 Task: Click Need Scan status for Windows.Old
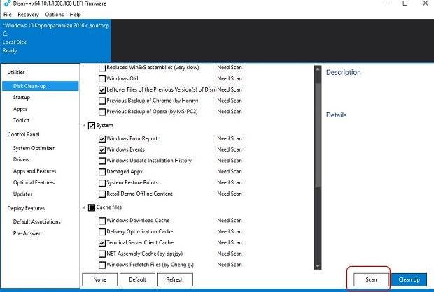[x=230, y=78]
